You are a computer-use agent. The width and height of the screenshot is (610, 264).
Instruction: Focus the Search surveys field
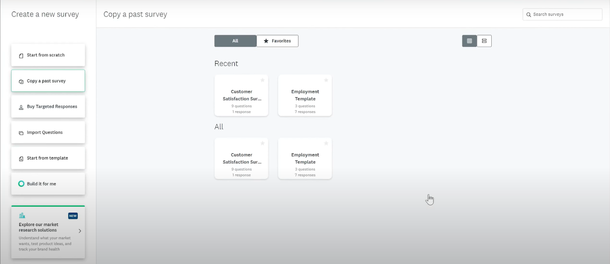click(x=562, y=15)
